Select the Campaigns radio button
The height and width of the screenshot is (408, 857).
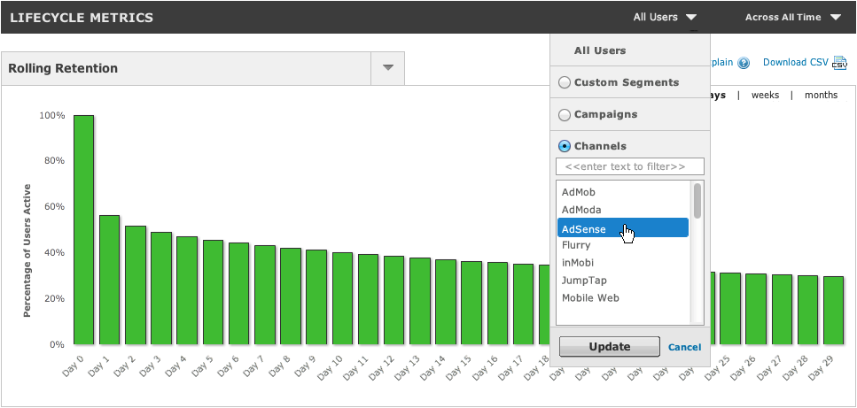click(565, 114)
